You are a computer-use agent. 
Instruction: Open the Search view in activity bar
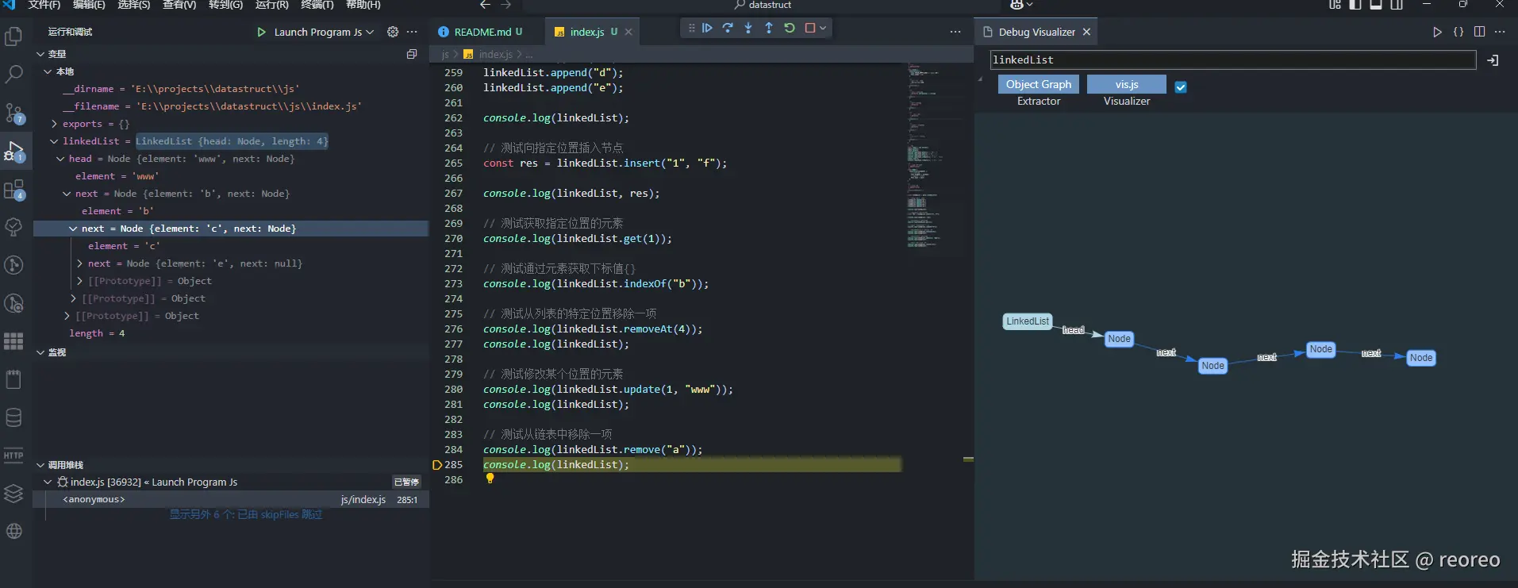coord(14,75)
